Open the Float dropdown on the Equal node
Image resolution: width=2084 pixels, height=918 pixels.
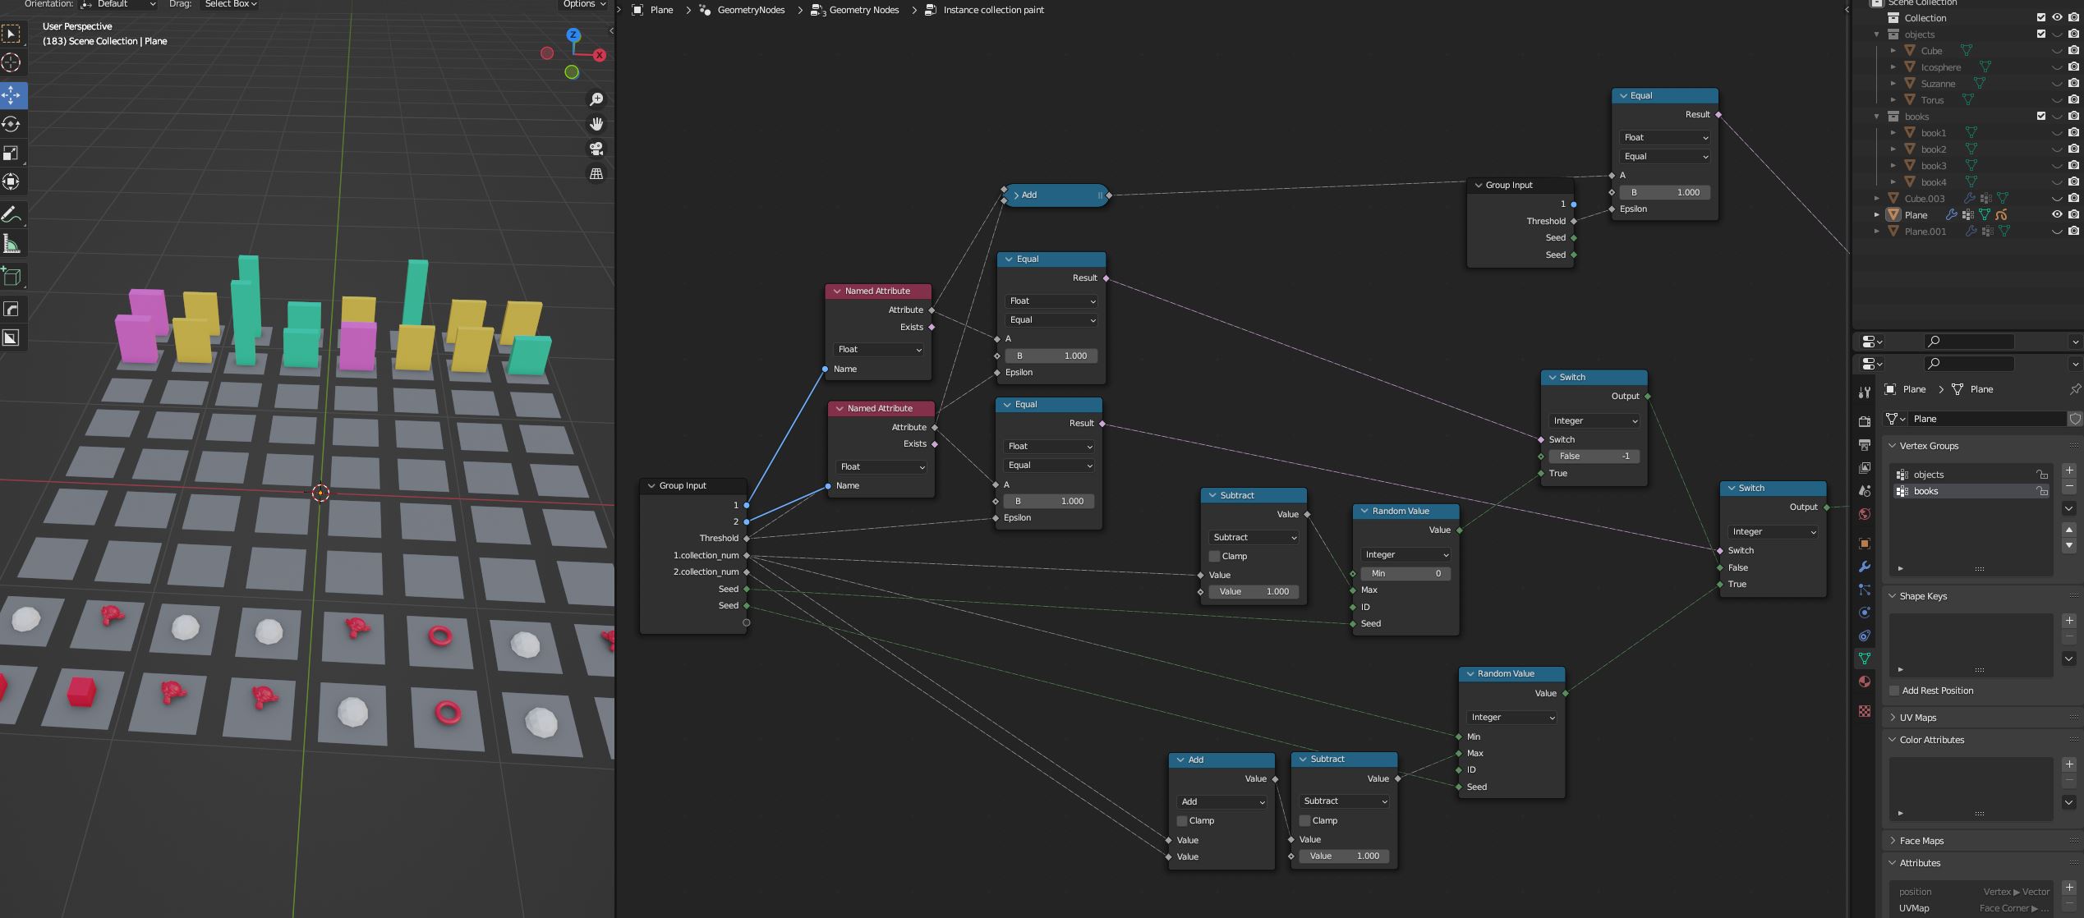[x=1051, y=301]
